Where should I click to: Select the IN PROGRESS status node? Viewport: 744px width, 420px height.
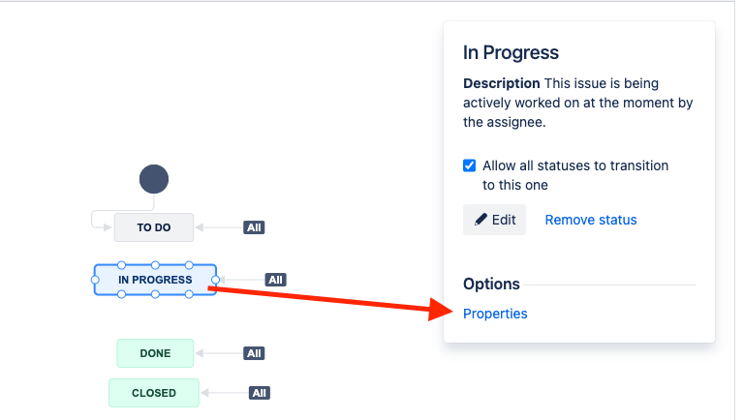[x=155, y=280]
